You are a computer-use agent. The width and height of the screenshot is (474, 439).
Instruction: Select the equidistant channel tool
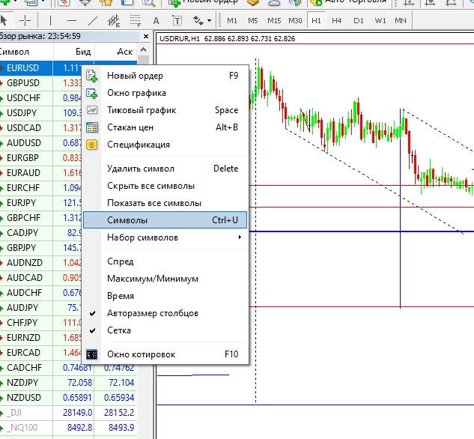point(114,20)
